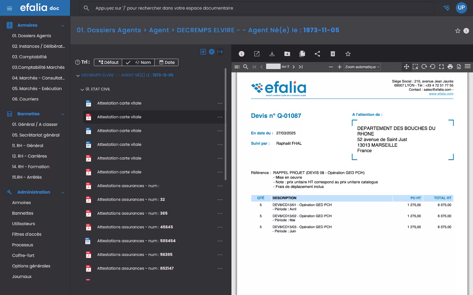Toggle the PDF thumbnails sidebar
Image resolution: width=473 pixels, height=295 pixels.
237,67
